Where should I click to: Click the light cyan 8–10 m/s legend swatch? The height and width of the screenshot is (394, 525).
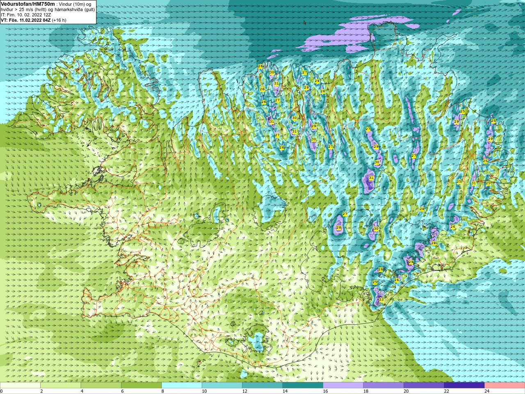click(182, 385)
